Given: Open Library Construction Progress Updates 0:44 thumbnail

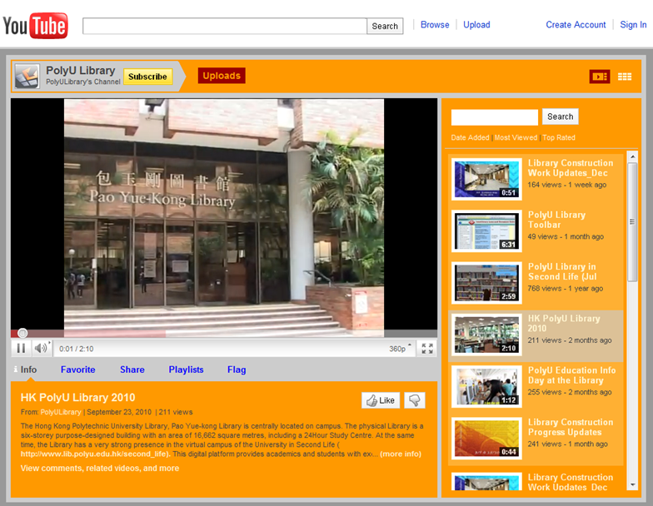Looking at the screenshot, I should coord(486,438).
